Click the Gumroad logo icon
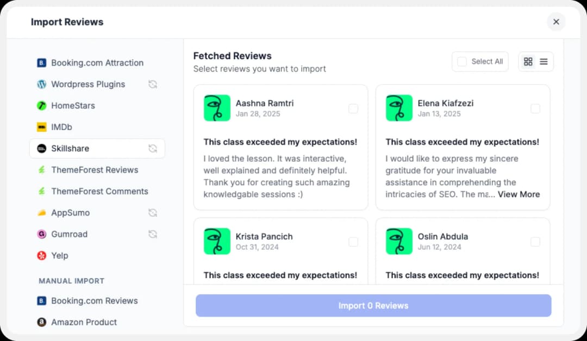Image resolution: width=587 pixels, height=341 pixels. (41, 234)
